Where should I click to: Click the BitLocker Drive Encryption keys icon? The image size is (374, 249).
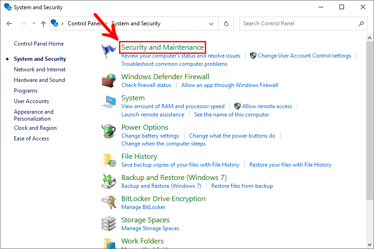(109, 203)
